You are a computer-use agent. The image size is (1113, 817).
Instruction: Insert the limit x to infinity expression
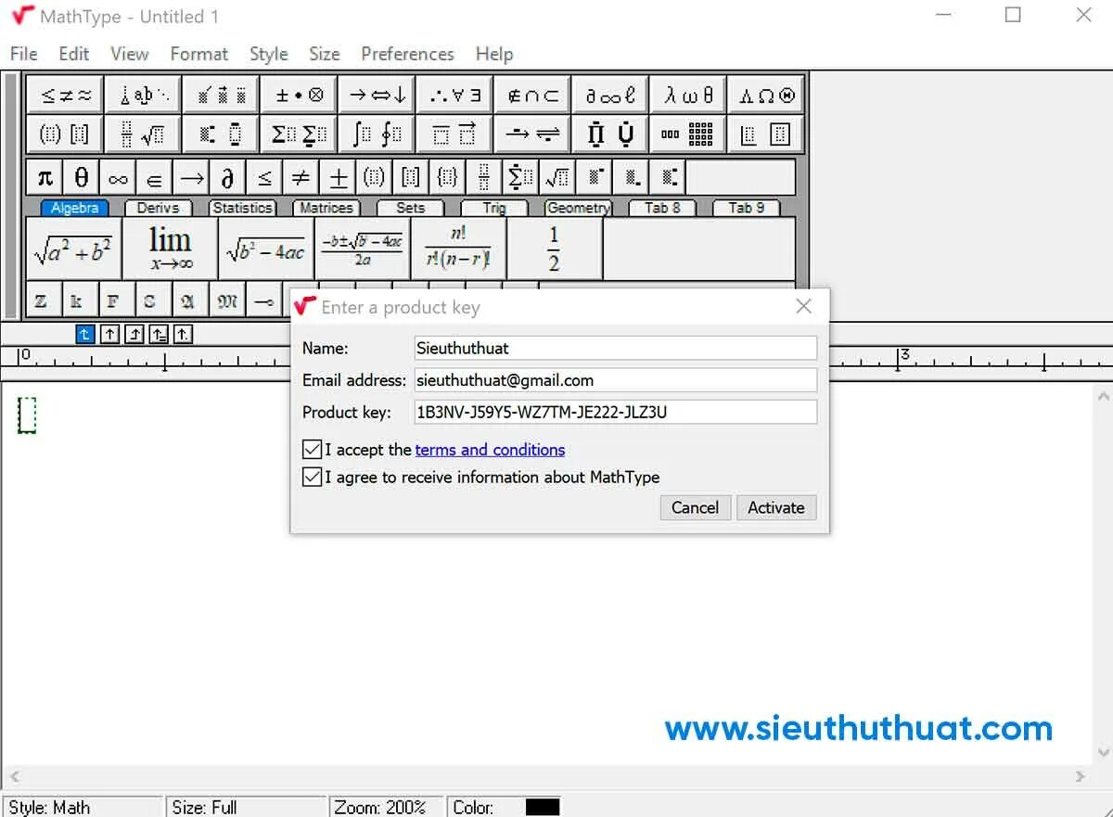171,249
